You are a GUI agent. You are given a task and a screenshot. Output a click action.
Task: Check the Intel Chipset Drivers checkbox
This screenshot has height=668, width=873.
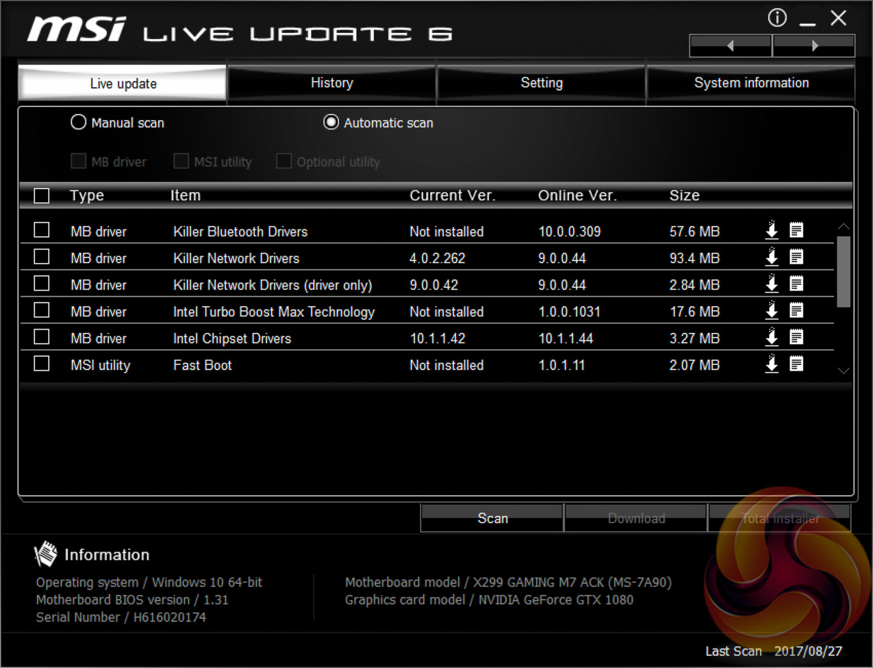(x=42, y=336)
